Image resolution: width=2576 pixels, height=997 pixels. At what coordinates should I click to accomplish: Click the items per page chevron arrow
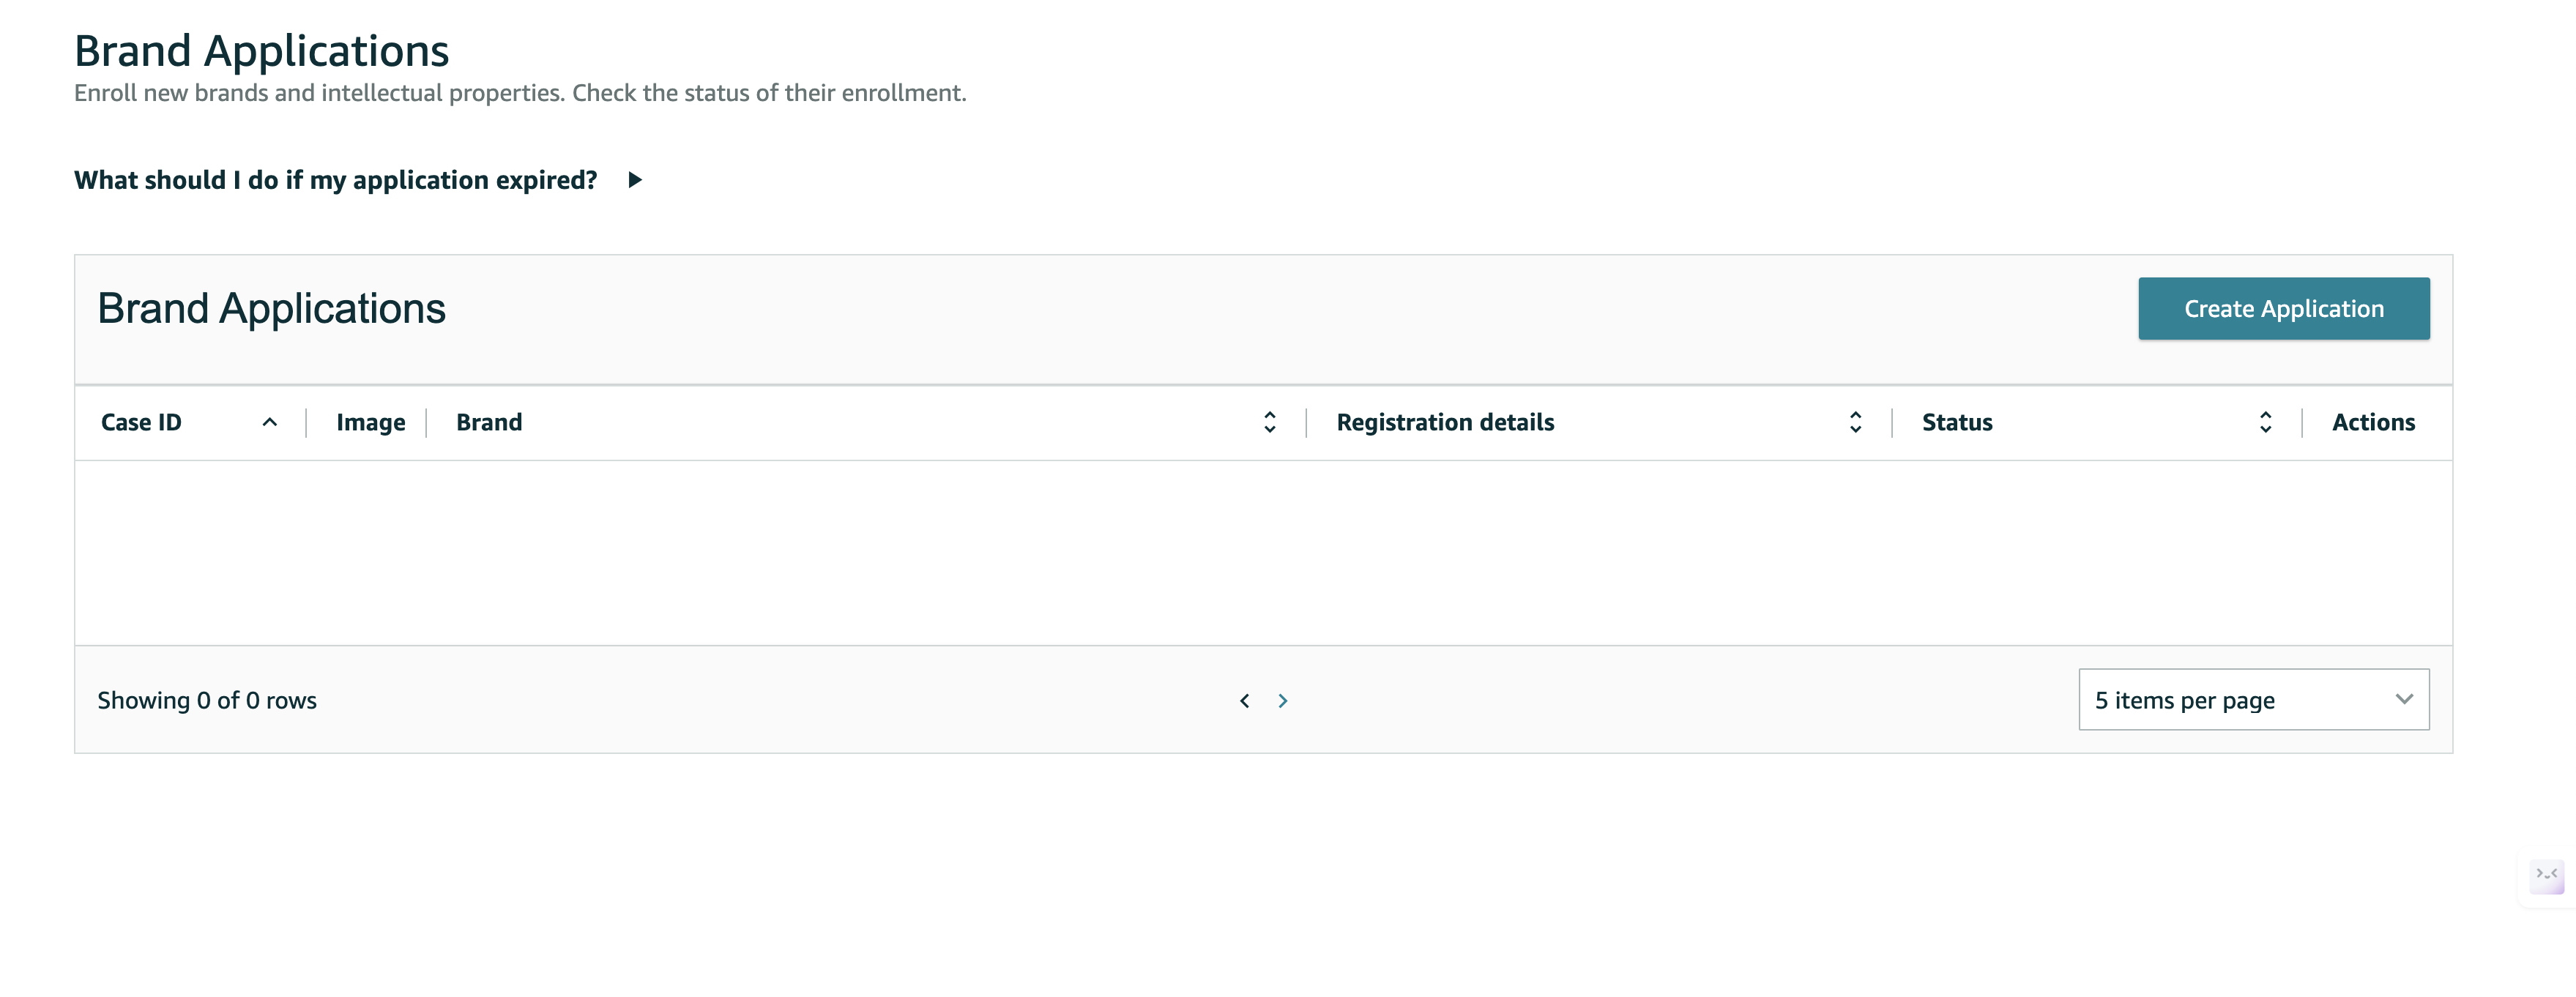tap(2404, 700)
